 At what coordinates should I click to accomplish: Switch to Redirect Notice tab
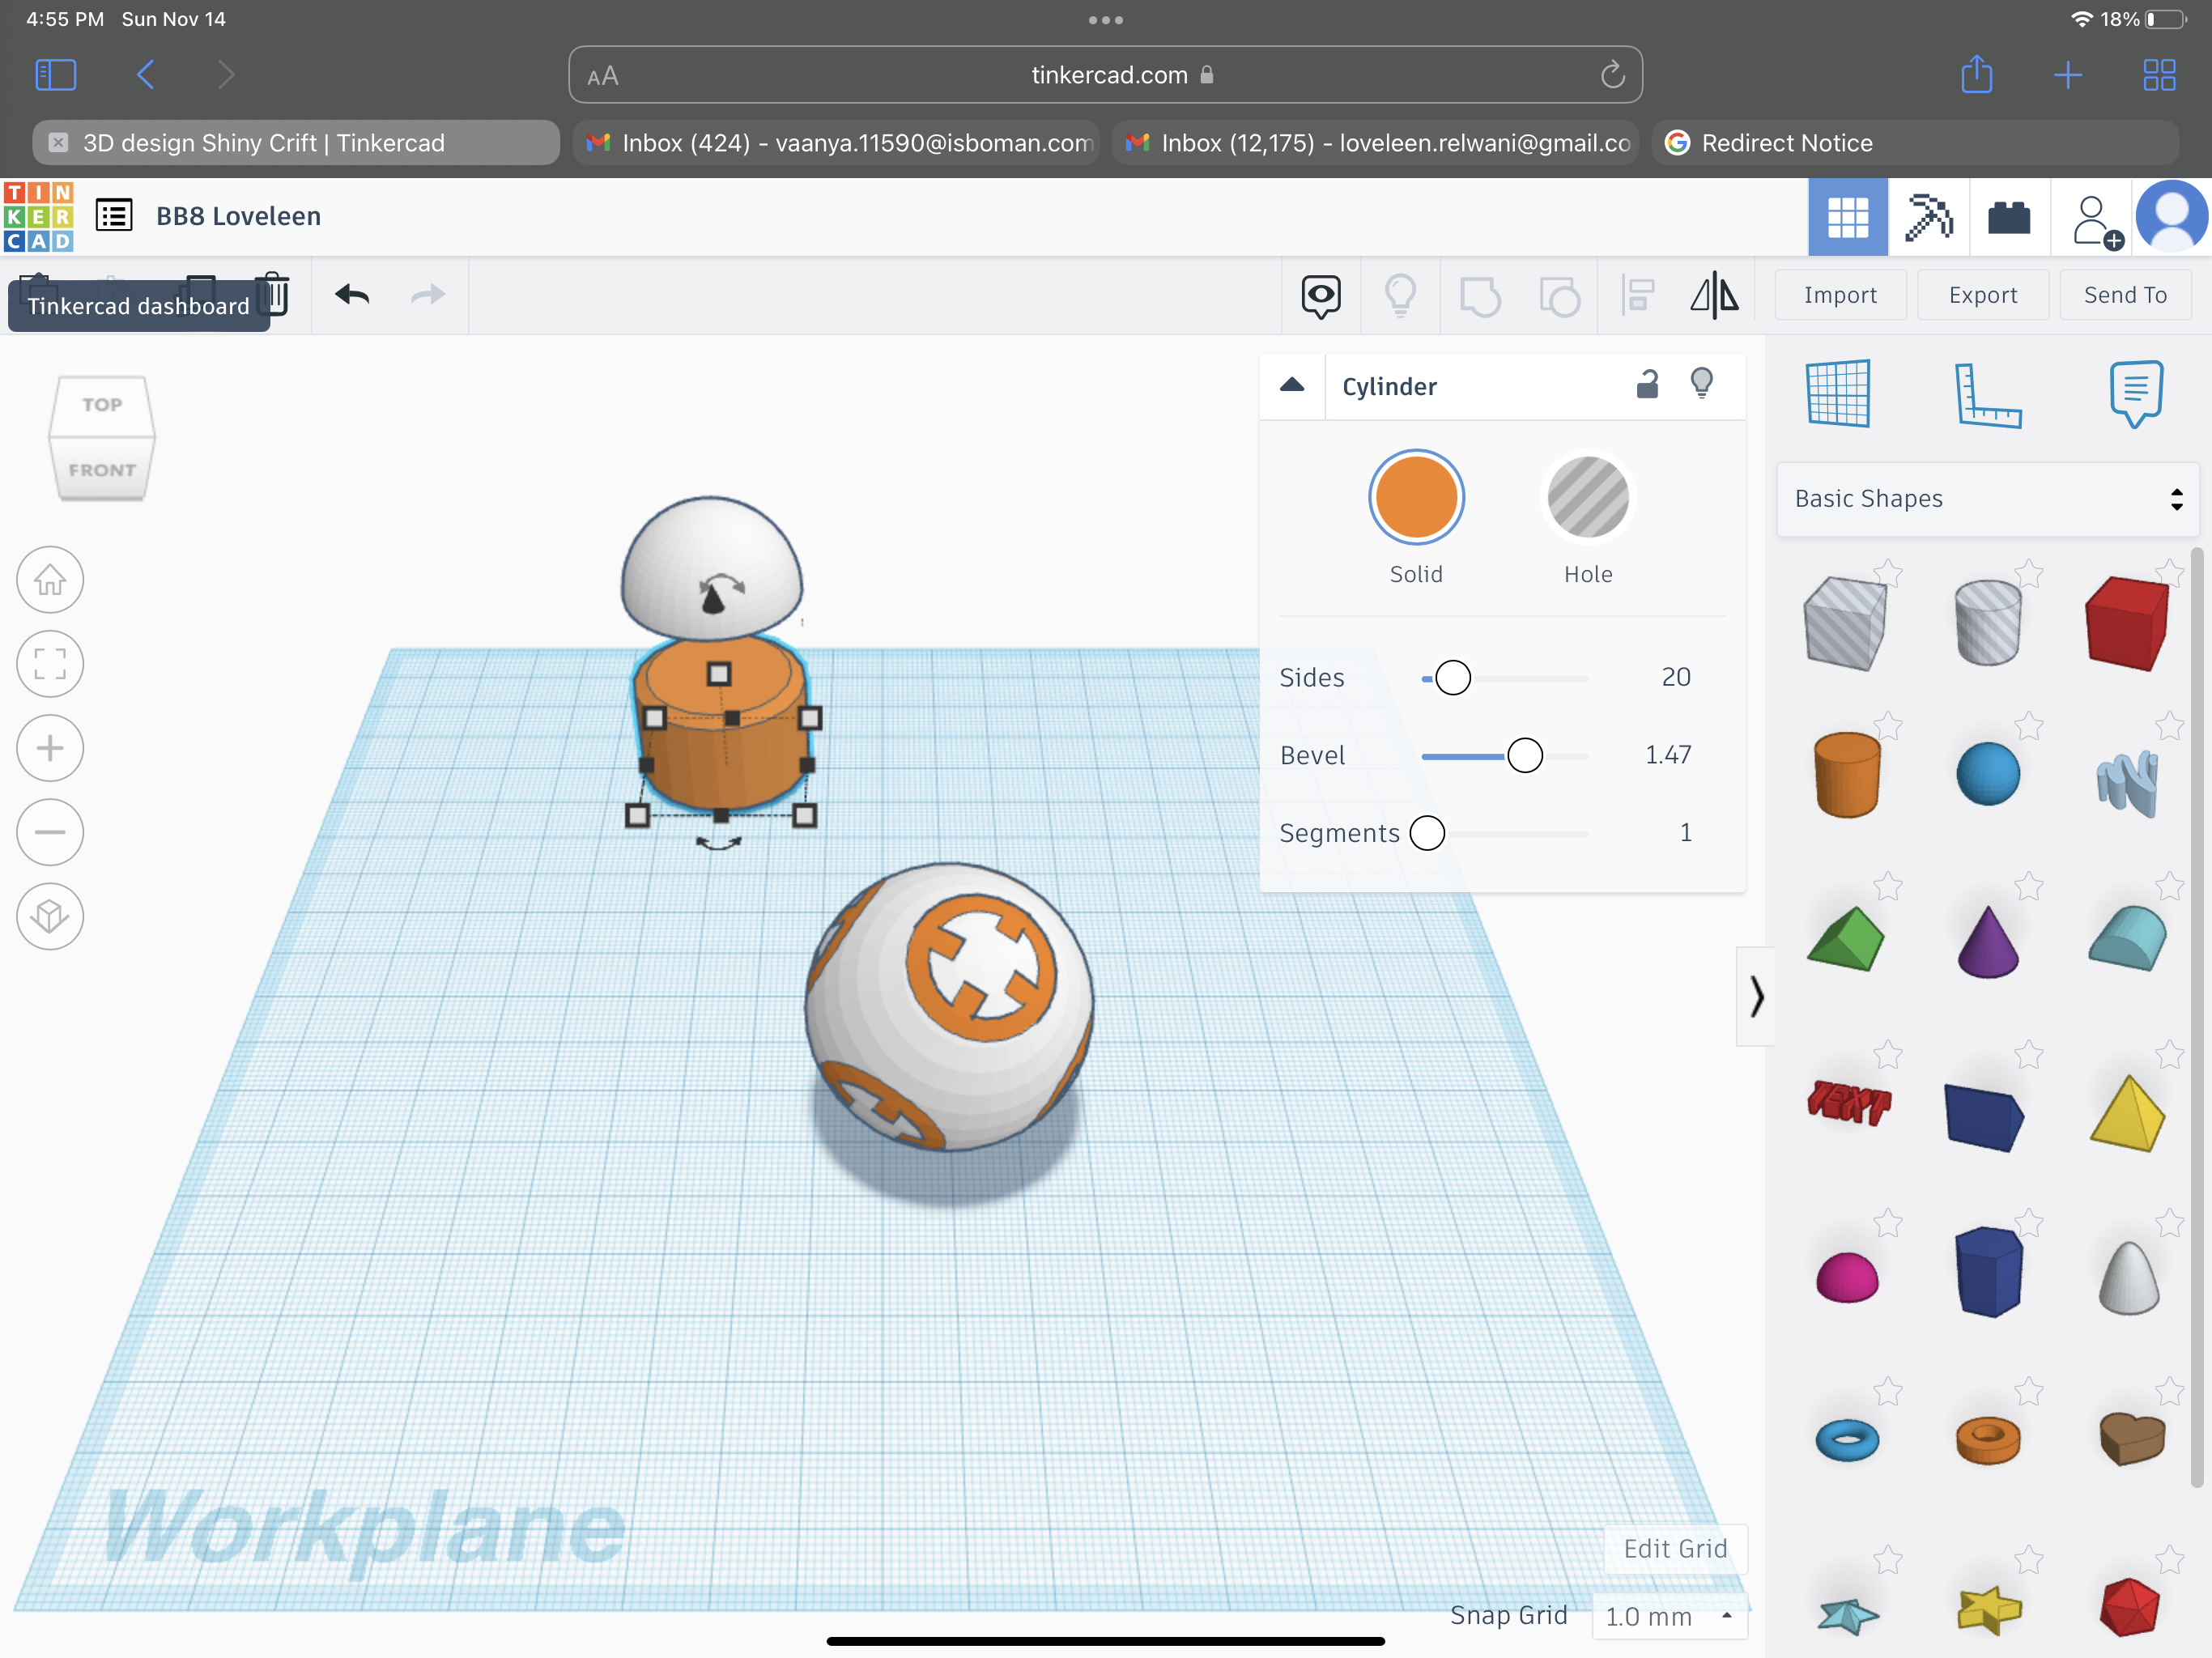pyautogui.click(x=1915, y=143)
